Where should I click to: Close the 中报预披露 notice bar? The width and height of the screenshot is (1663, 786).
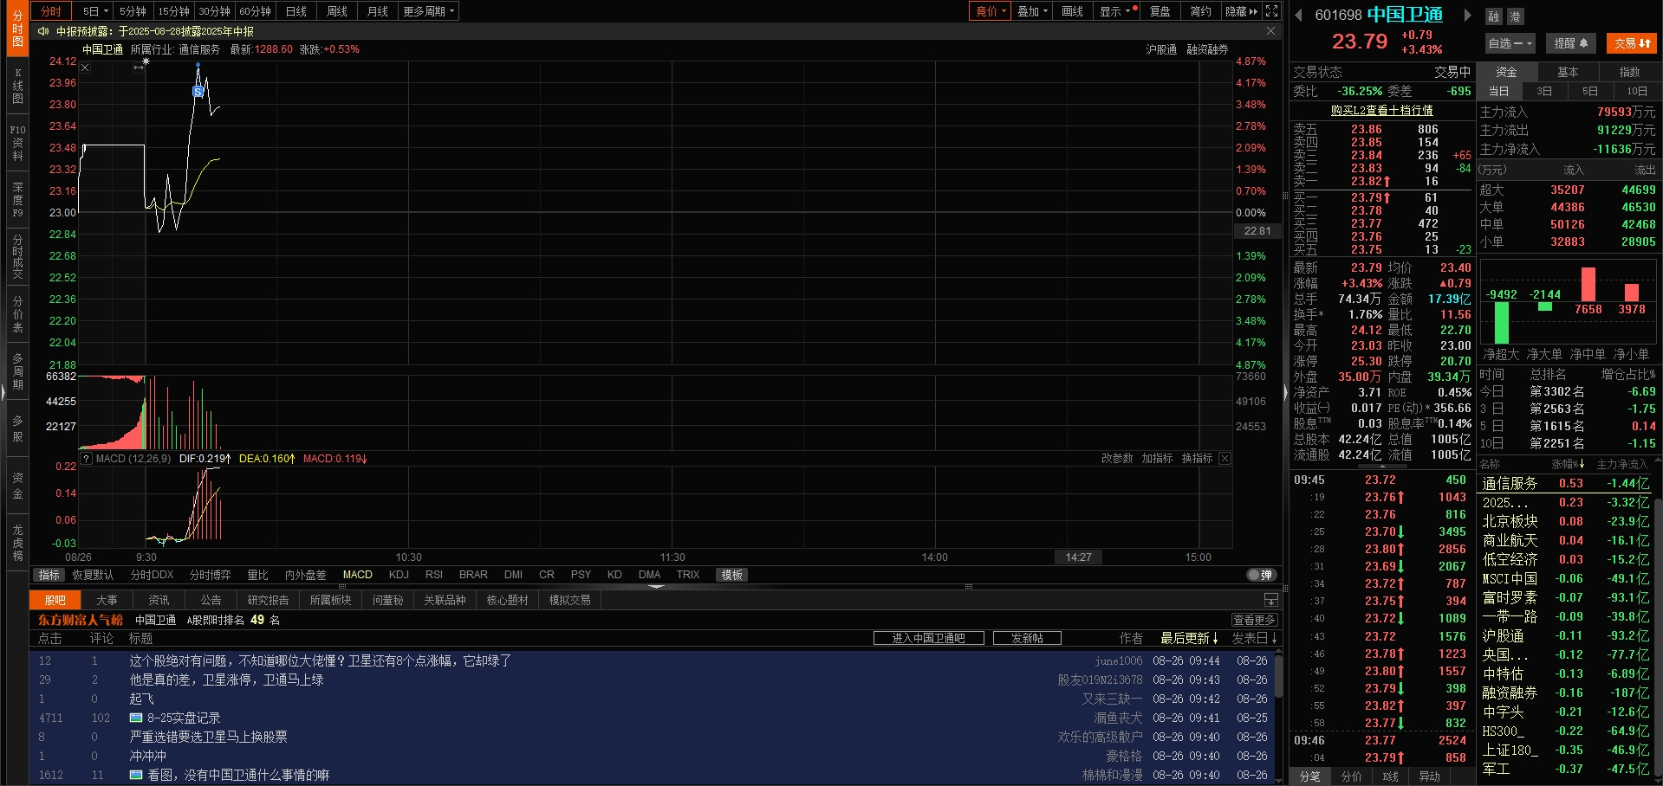coord(1270,31)
